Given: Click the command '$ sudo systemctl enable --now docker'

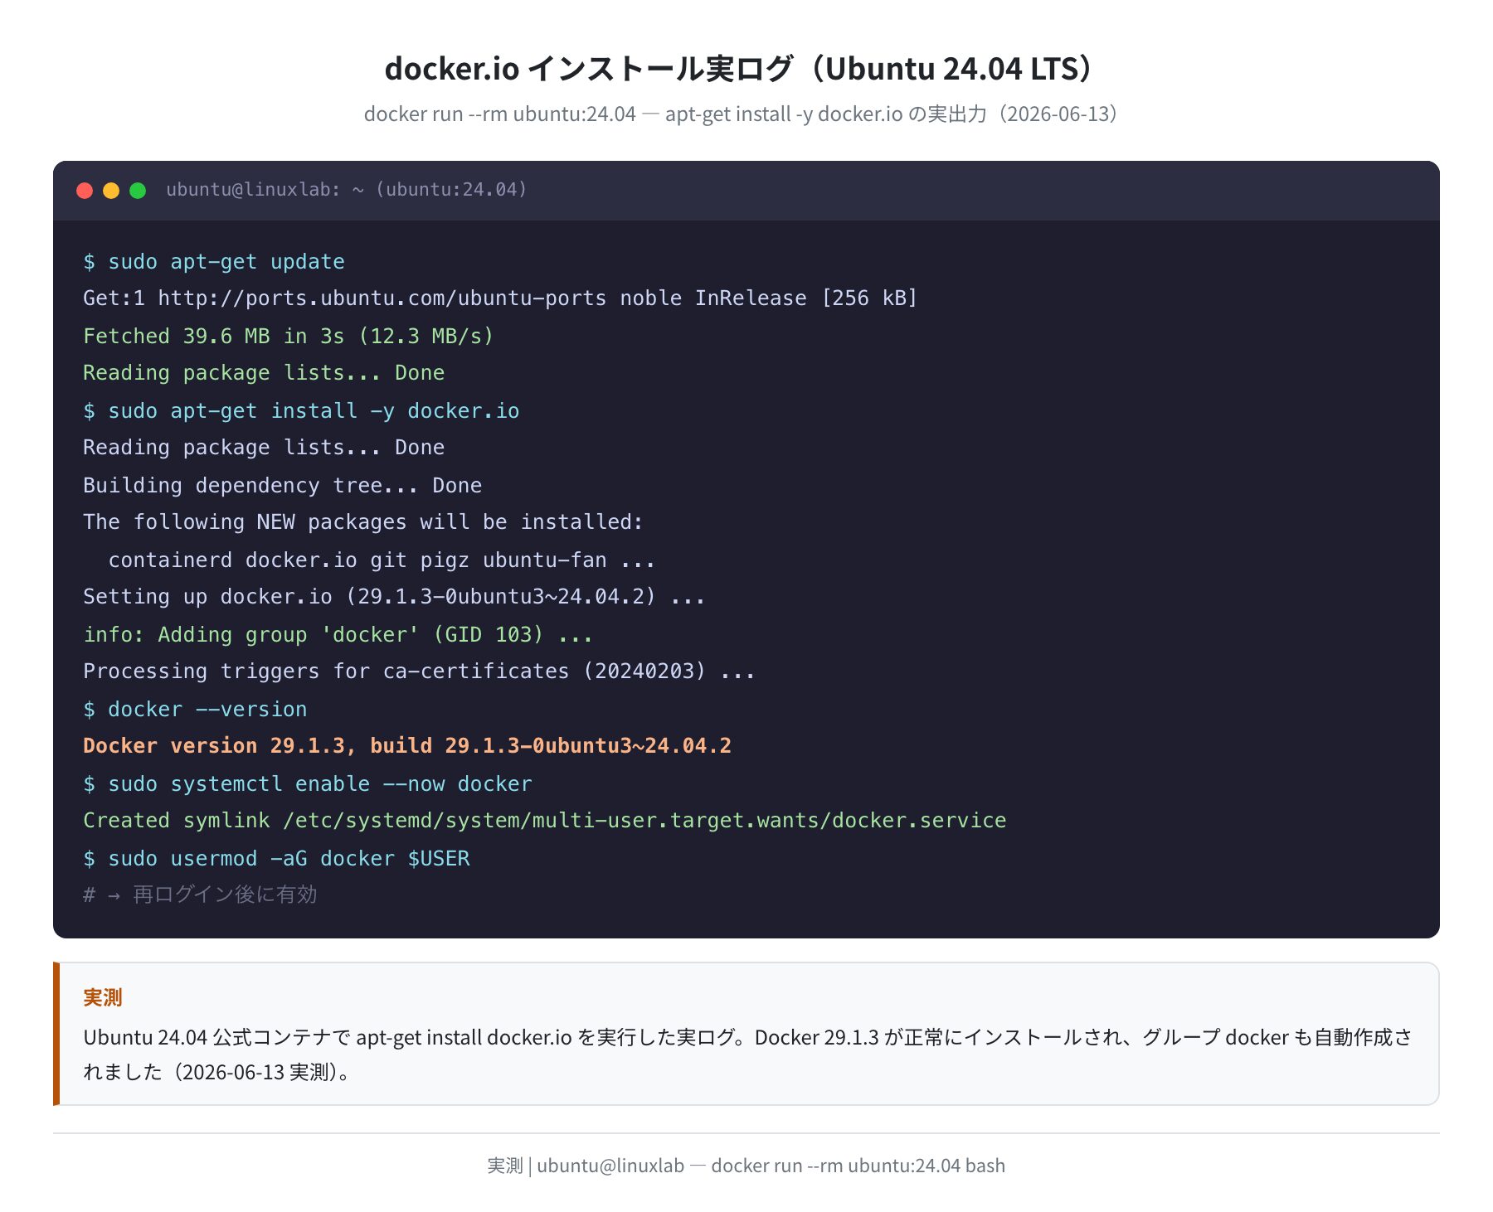Looking at the screenshot, I should point(308,784).
